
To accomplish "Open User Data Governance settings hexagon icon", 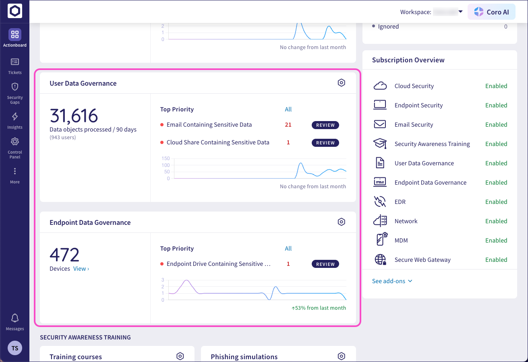I will tap(341, 83).
